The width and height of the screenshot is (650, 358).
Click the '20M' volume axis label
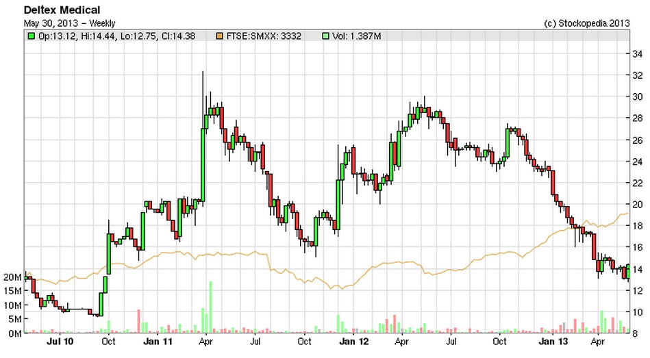point(12,277)
